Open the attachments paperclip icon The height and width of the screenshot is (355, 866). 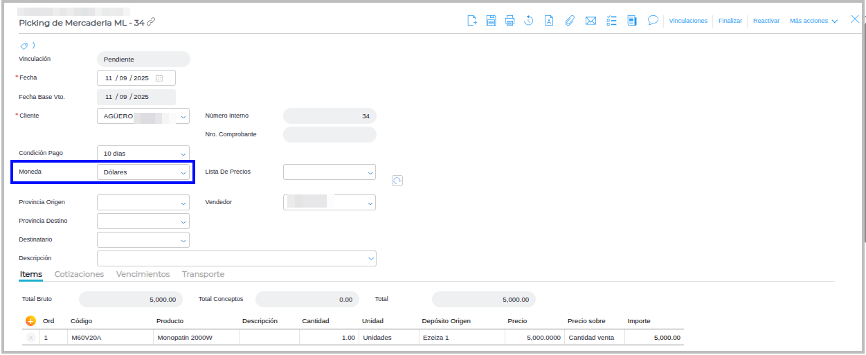570,21
